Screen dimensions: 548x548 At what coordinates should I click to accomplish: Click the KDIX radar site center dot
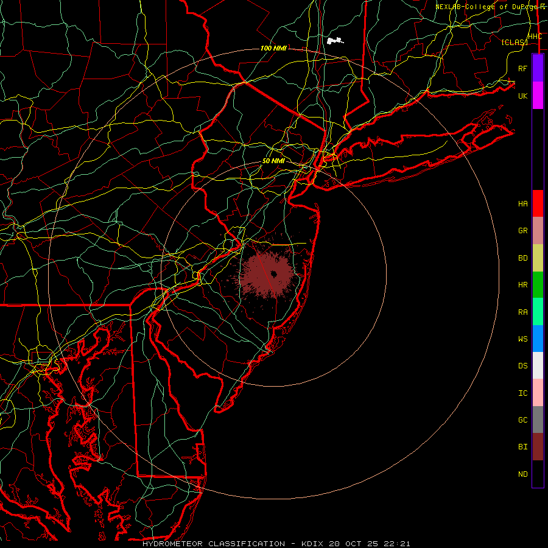273,274
